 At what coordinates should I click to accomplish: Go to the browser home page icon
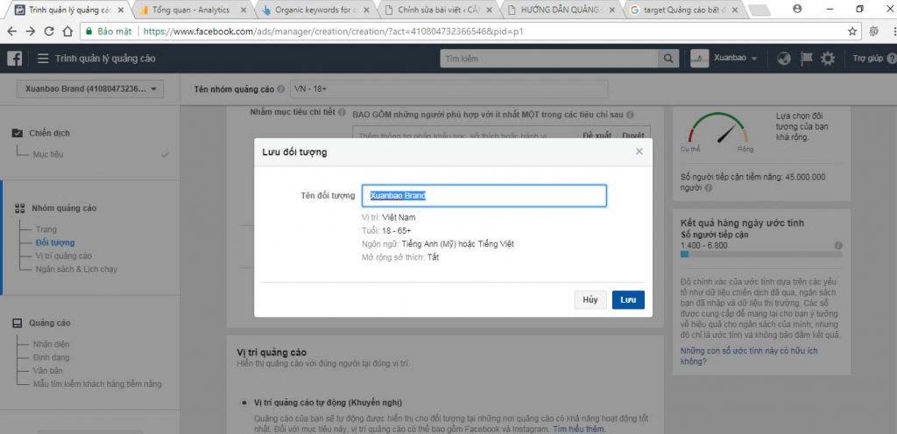(67, 31)
